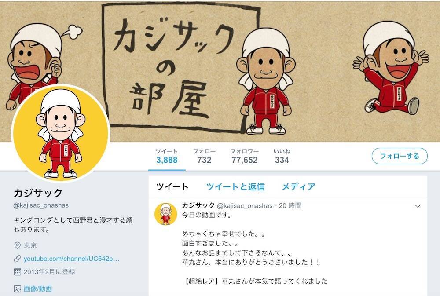Select the ツイート timeline tab

click(x=172, y=186)
